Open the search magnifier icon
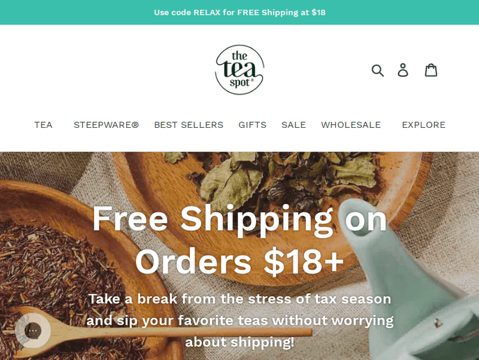Viewport: 479px width, 360px height. pos(377,70)
